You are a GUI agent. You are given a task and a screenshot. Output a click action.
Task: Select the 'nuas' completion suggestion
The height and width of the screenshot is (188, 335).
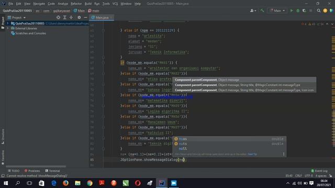click(229, 139)
